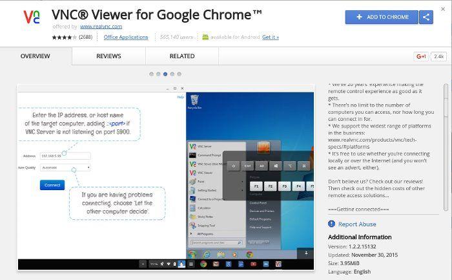Image resolution: width=452 pixels, height=280 pixels.
Task: Switch to the REVIEWS tab
Action: [x=108, y=57]
